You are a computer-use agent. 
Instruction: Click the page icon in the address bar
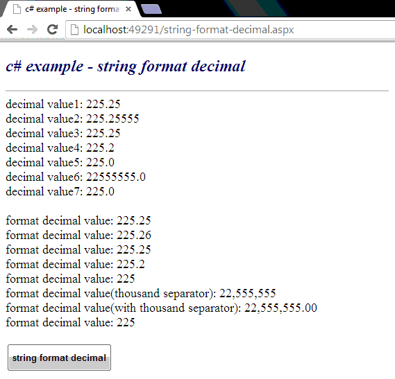click(74, 30)
